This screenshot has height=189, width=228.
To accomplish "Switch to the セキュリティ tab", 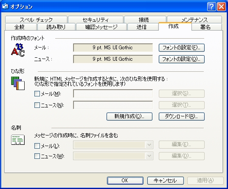I will pos(96,20).
